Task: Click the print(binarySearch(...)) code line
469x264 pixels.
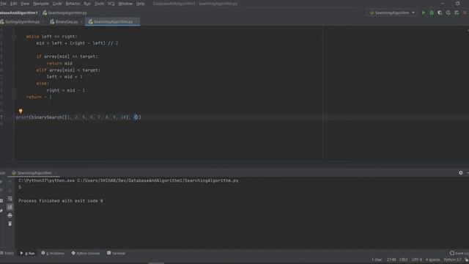Action: [78, 117]
